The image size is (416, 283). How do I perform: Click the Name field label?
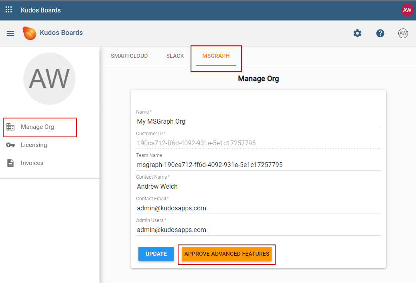pos(144,112)
